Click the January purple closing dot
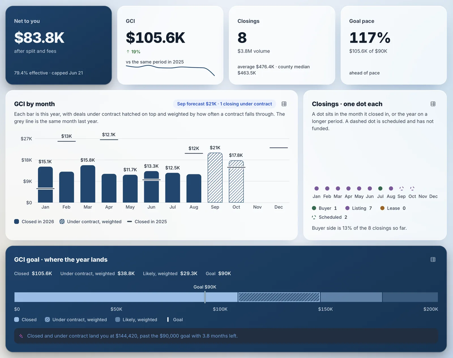Screen dimensions: 453x358 point(317,188)
